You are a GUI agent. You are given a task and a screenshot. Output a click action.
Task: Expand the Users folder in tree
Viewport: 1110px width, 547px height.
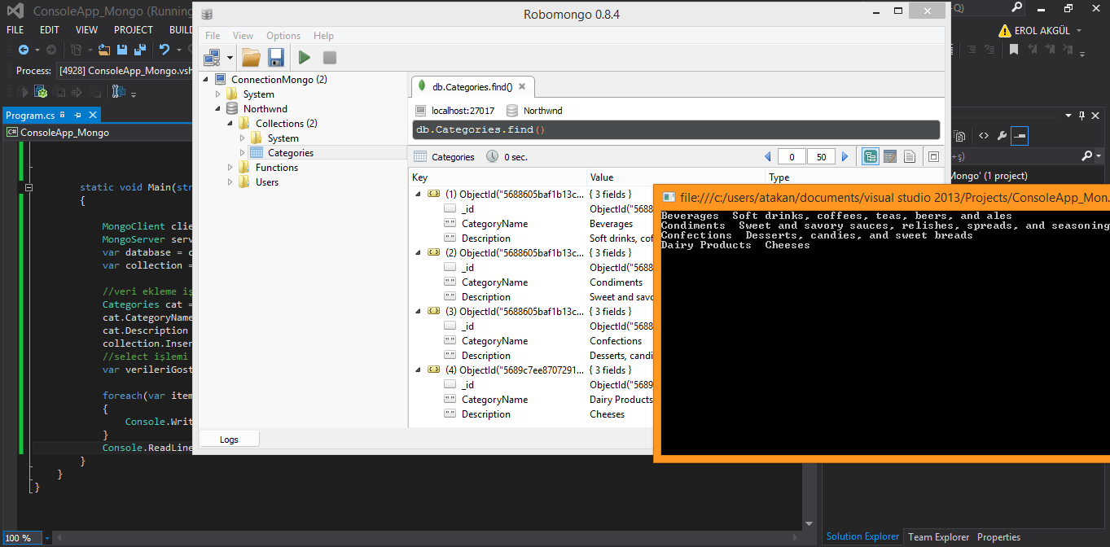(x=230, y=182)
